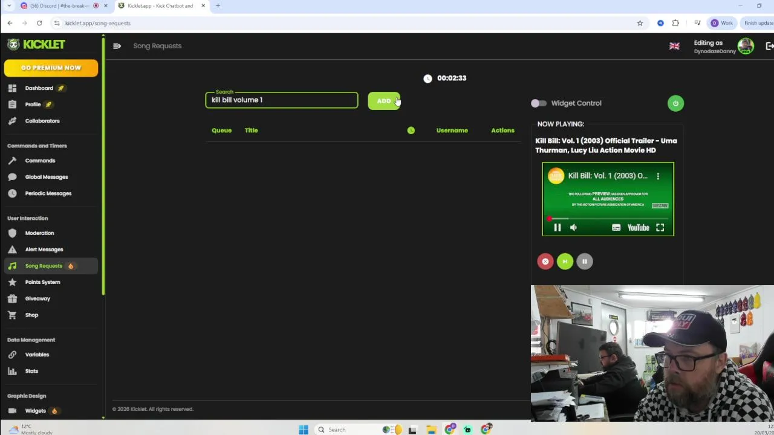Click the green power button
The image size is (774, 435).
[675, 103]
